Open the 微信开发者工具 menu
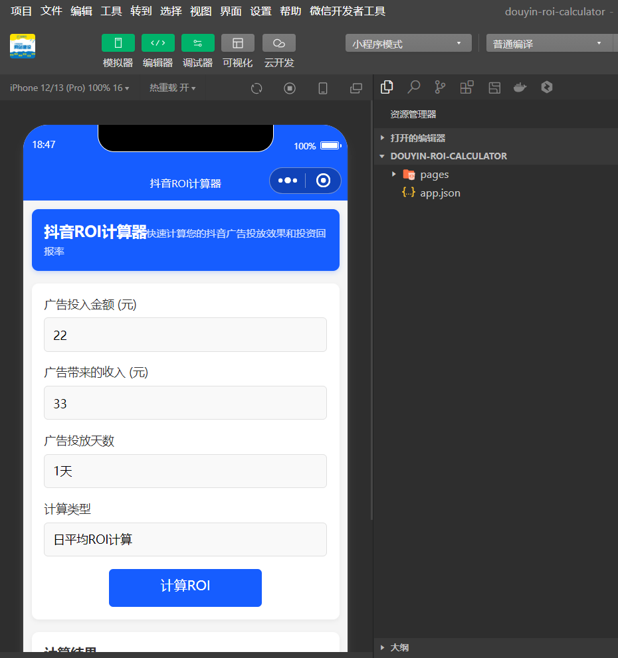 [x=348, y=11]
